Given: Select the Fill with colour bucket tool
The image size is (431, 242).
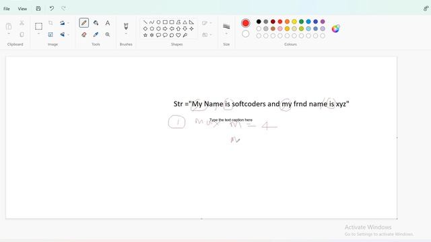Looking at the screenshot, I should pyautogui.click(x=96, y=23).
